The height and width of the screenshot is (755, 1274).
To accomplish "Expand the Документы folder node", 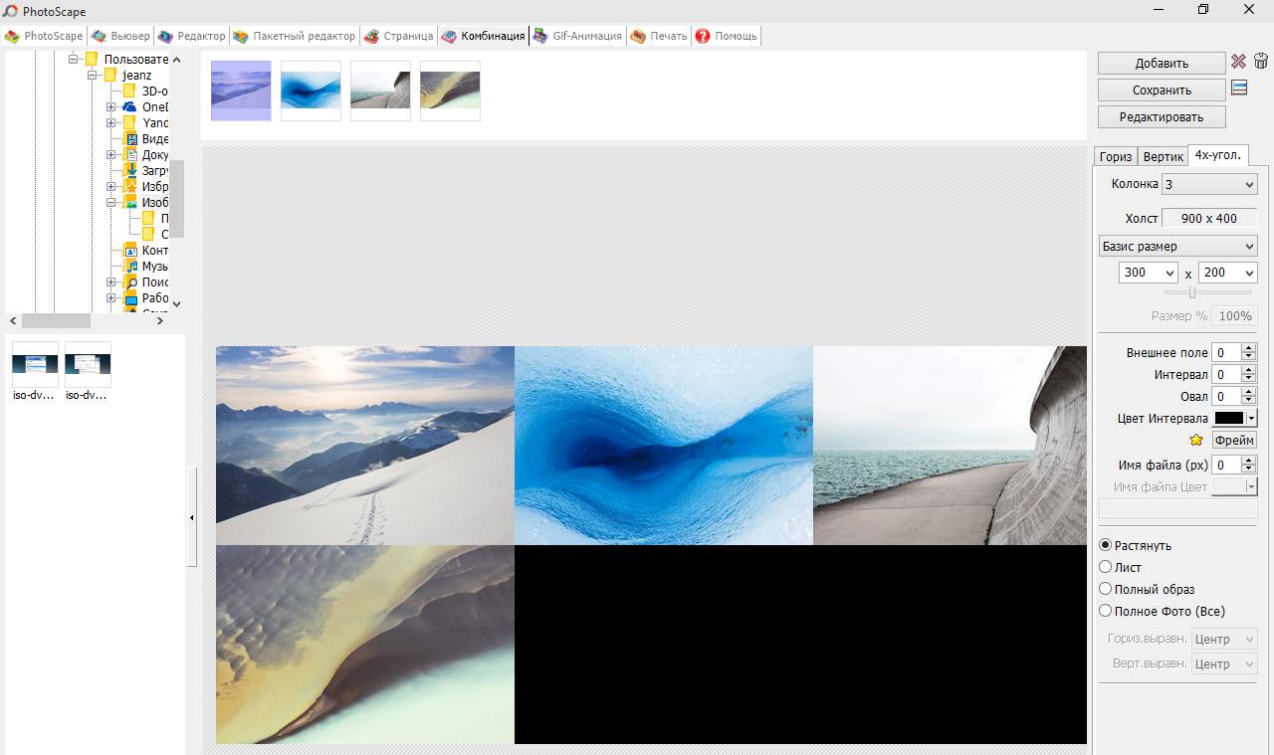I will (x=111, y=154).
